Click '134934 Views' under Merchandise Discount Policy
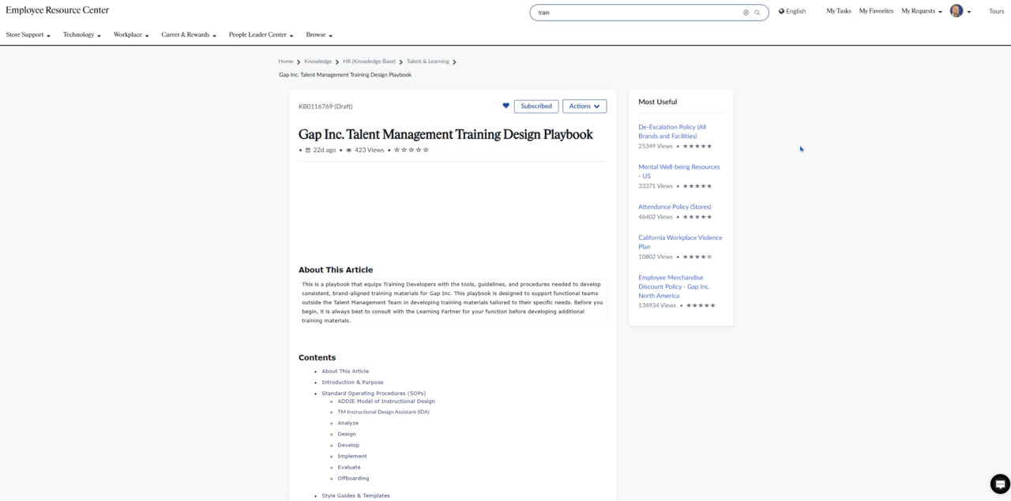Screen dimensions: 1011x501 (x=657, y=305)
